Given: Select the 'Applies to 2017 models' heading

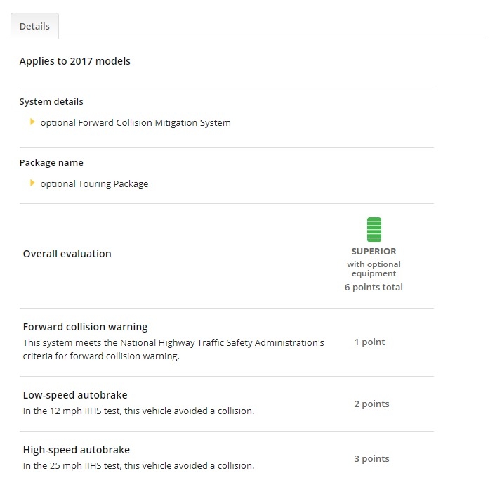Looking at the screenshot, I should [x=75, y=61].
